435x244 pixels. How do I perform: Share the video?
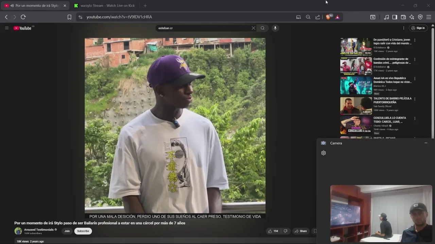[x=301, y=231]
